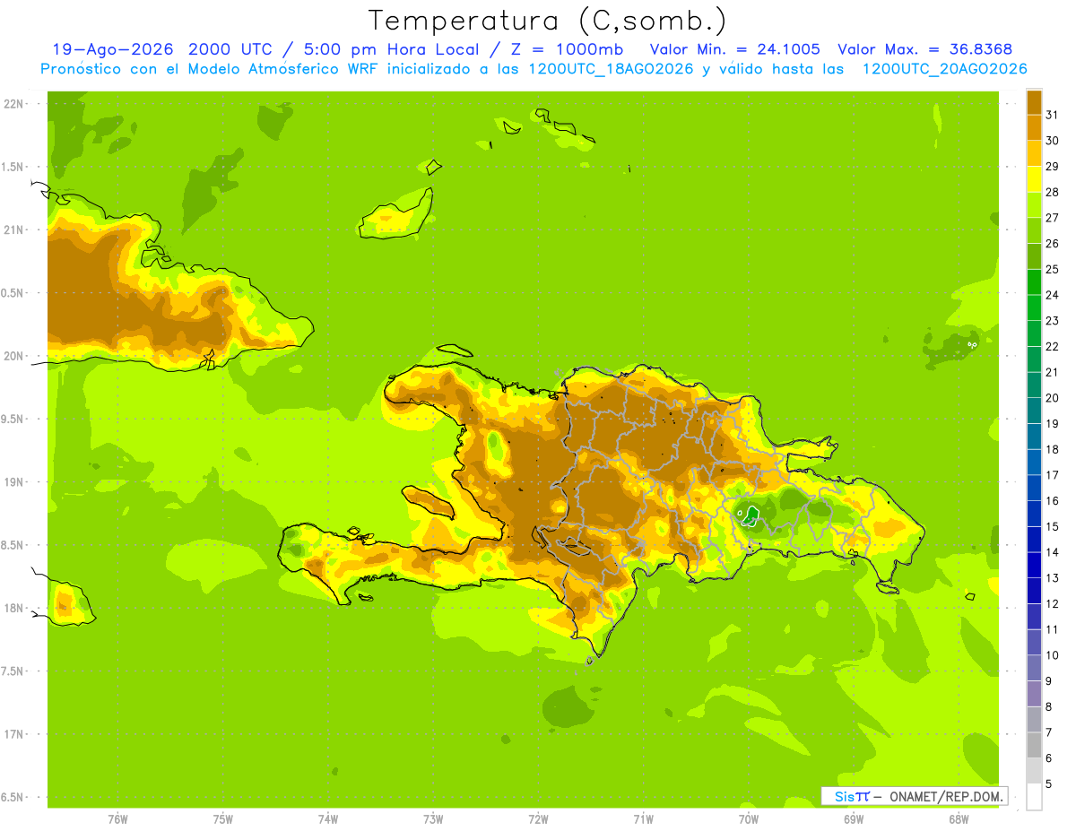1076x831 pixels.
Task: Click the legend swatch between 26 and 27
Action: (x=1034, y=230)
